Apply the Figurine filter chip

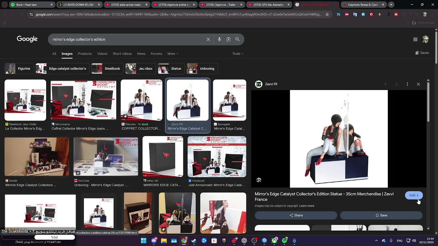click(19, 69)
